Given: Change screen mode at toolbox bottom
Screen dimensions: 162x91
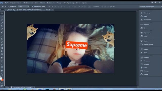Looking at the screenshot, I should (x=2, y=86).
